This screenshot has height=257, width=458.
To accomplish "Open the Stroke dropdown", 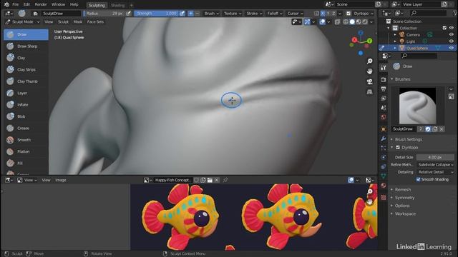I will coord(254,14).
